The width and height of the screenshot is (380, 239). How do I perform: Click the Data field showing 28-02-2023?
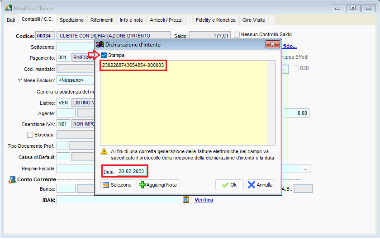pos(132,172)
